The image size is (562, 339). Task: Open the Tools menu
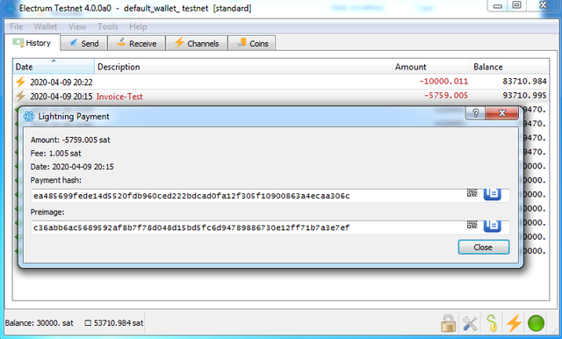pyautogui.click(x=107, y=26)
